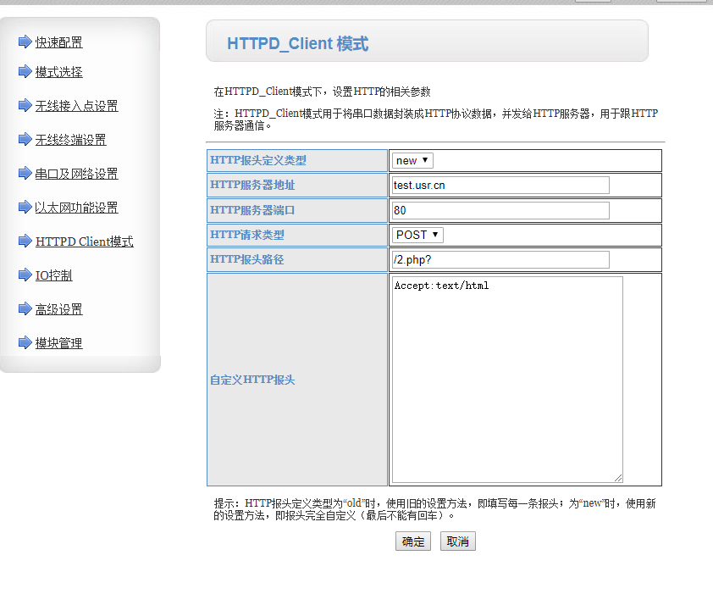Click the arrow icon beside 以太网功能设置
This screenshot has width=713, height=594.
(25, 207)
